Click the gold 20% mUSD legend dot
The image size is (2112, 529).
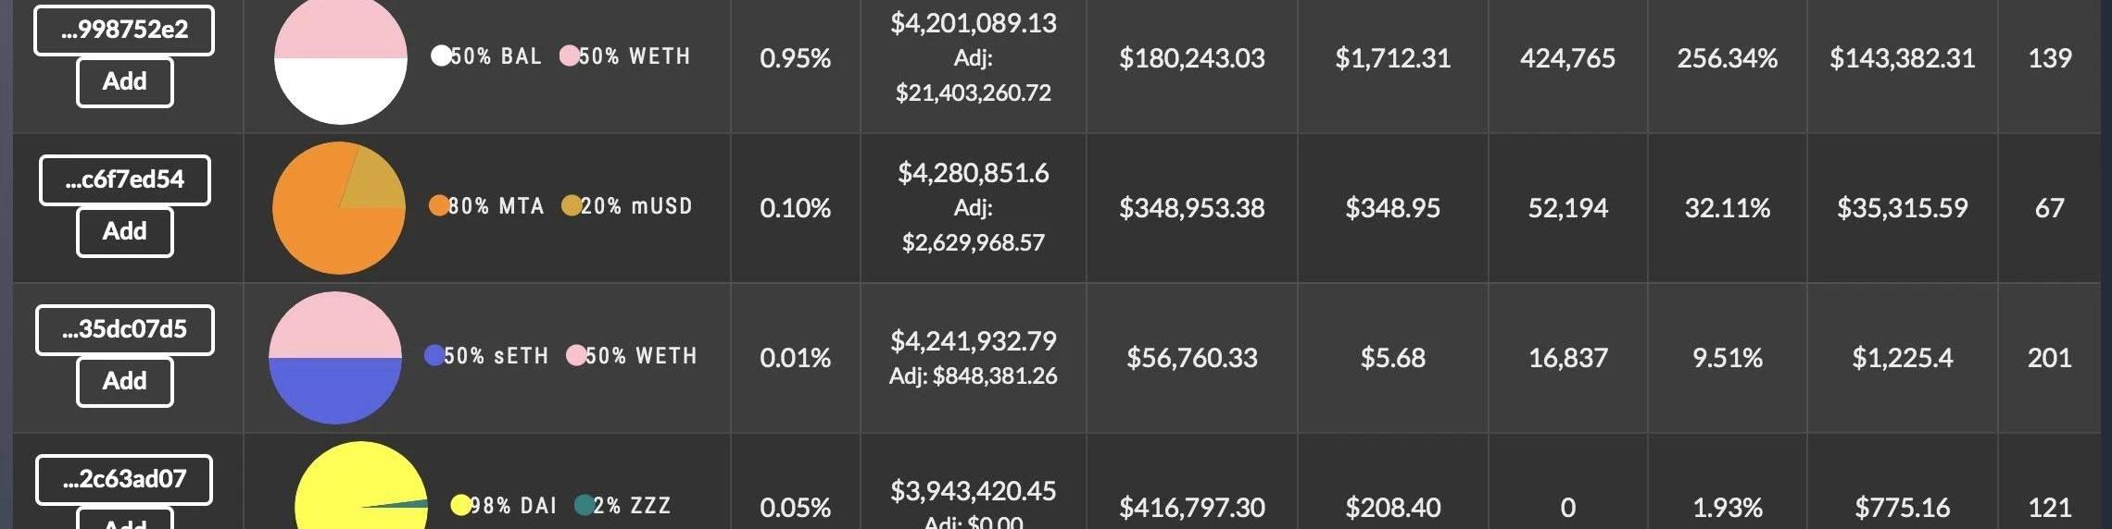tap(572, 205)
